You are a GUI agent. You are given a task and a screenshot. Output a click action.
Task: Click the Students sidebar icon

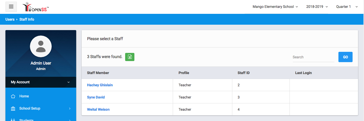click(x=13, y=120)
